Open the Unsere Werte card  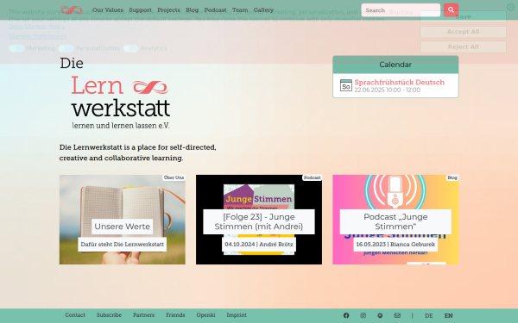123,220
